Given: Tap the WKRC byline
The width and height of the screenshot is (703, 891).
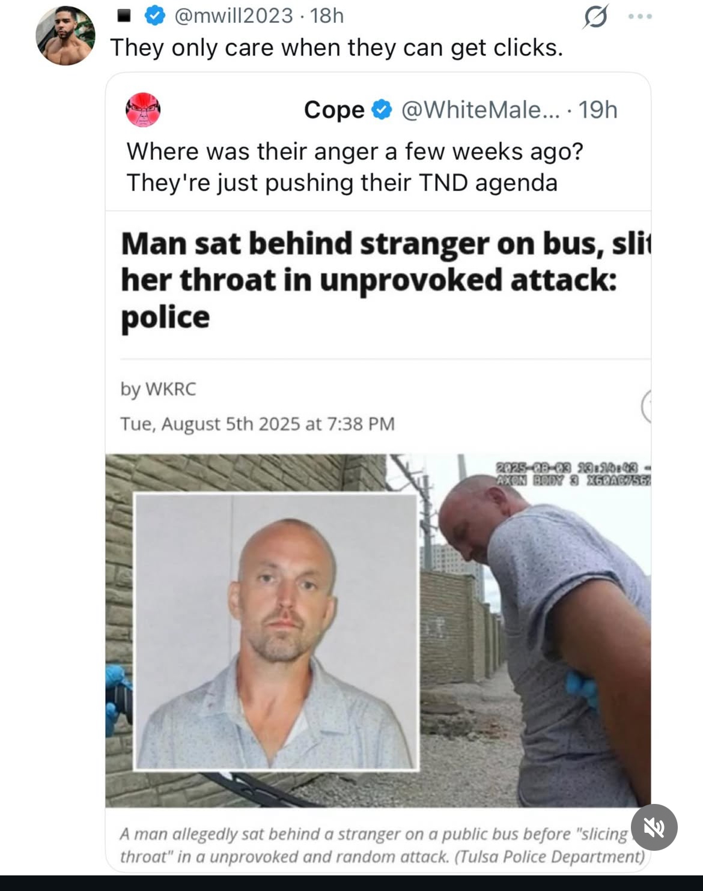Looking at the screenshot, I should point(159,389).
